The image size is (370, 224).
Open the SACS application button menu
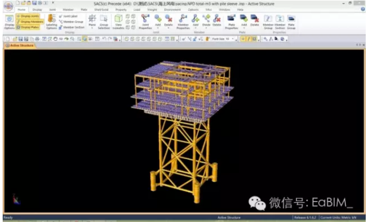click(8, 6)
